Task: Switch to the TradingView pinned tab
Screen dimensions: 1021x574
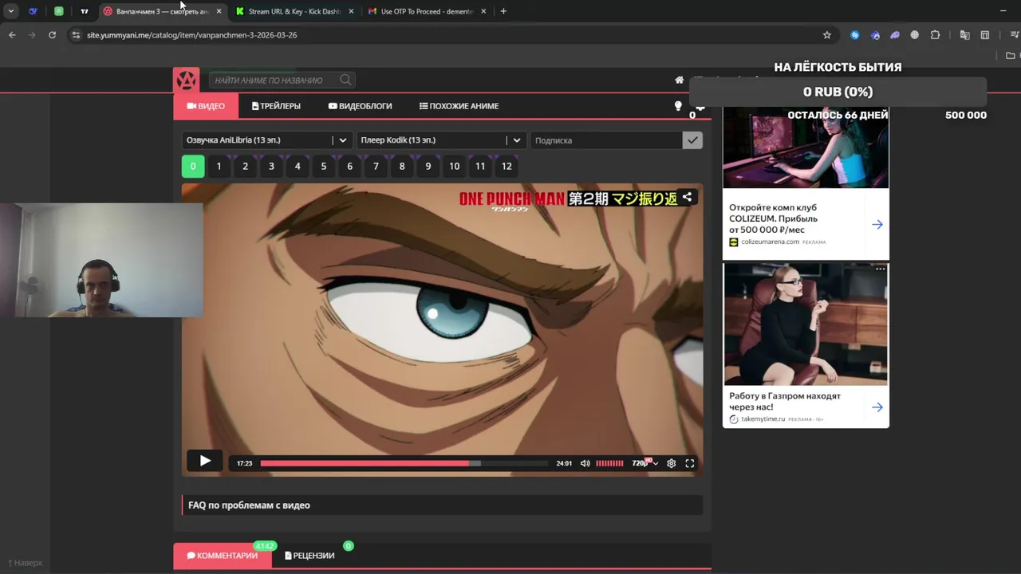Action: coord(85,11)
